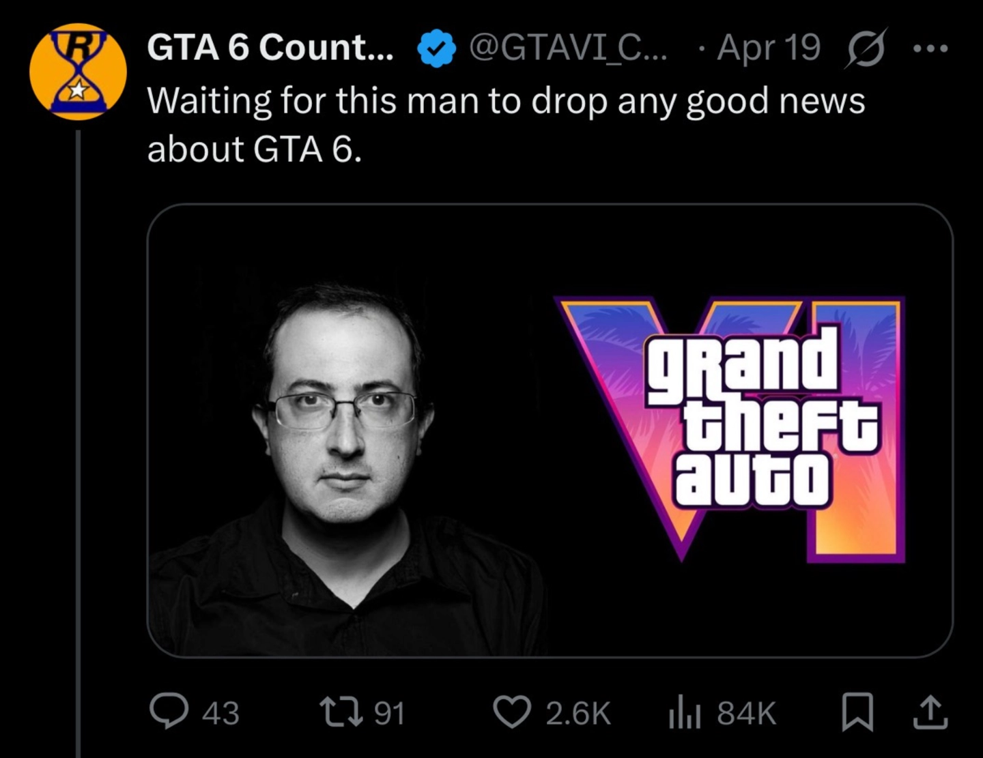The image size is (983, 758).
Task: Open the GTA 6 Count... display name
Action: pyautogui.click(x=270, y=48)
